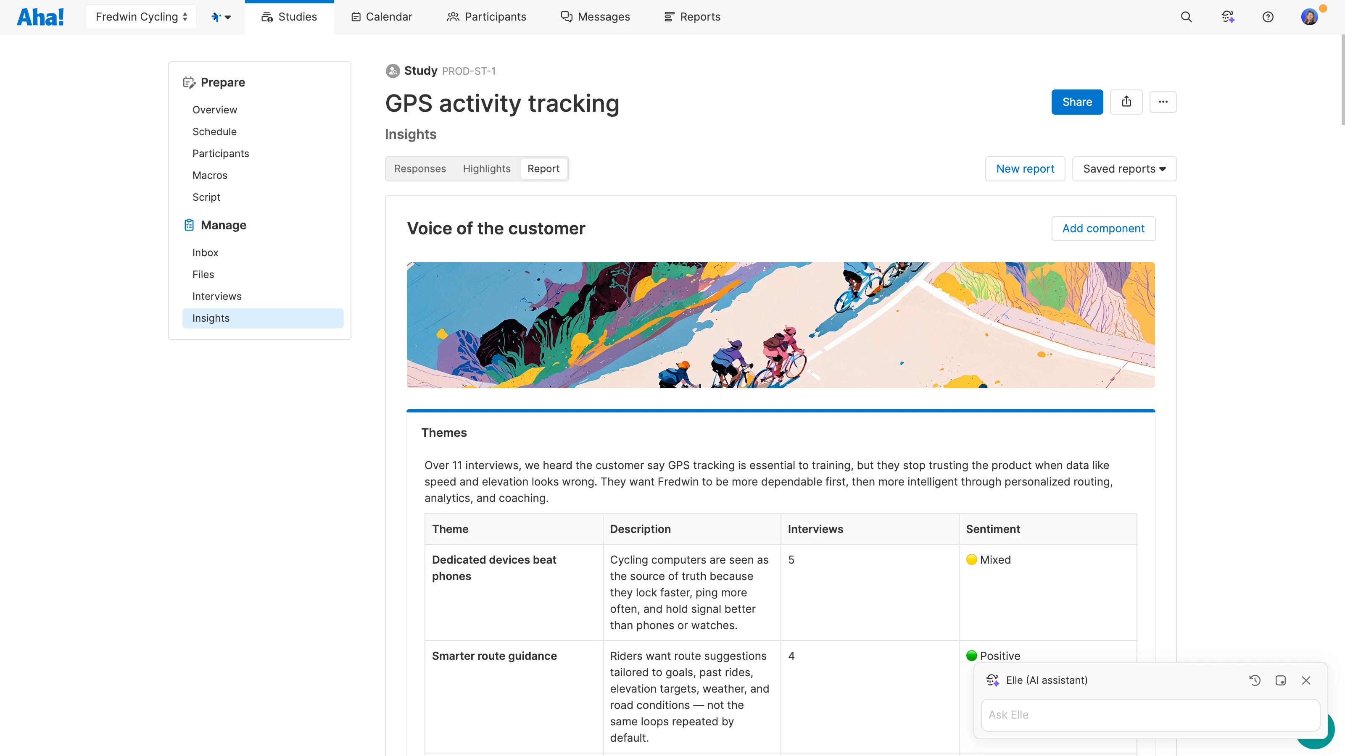Screen dimensions: 1345x756
Task: Click the interviews count 4 cell
Action: point(870,696)
